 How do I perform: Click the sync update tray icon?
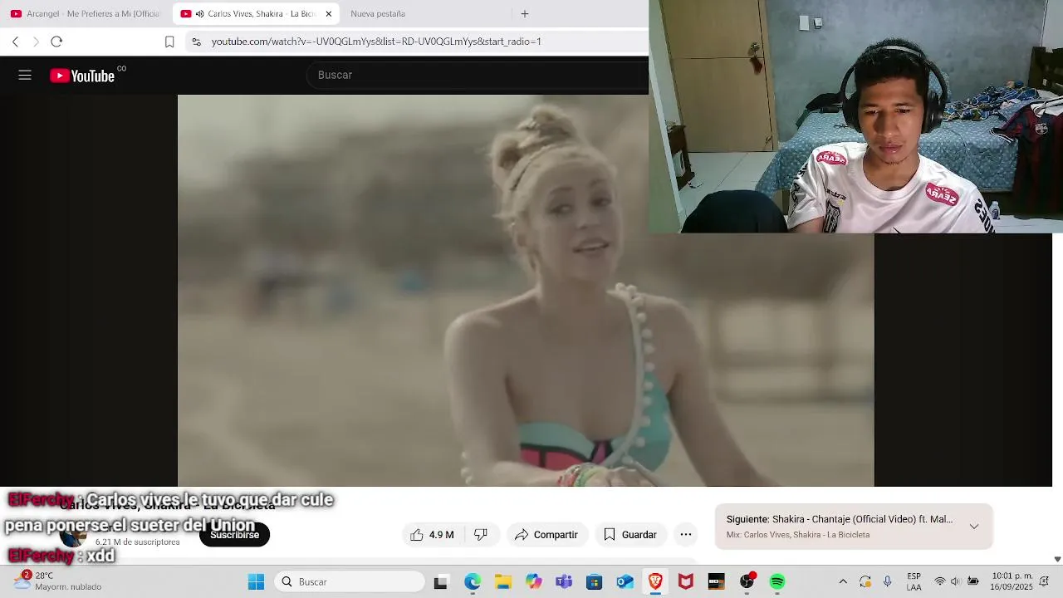point(865,581)
